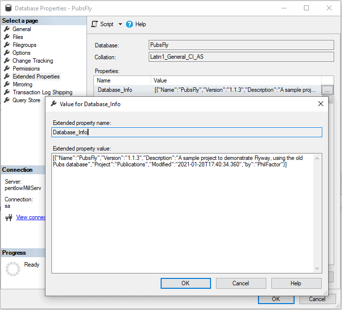Select the Permissions page
This screenshot has height=310, width=342.
[x=26, y=69]
